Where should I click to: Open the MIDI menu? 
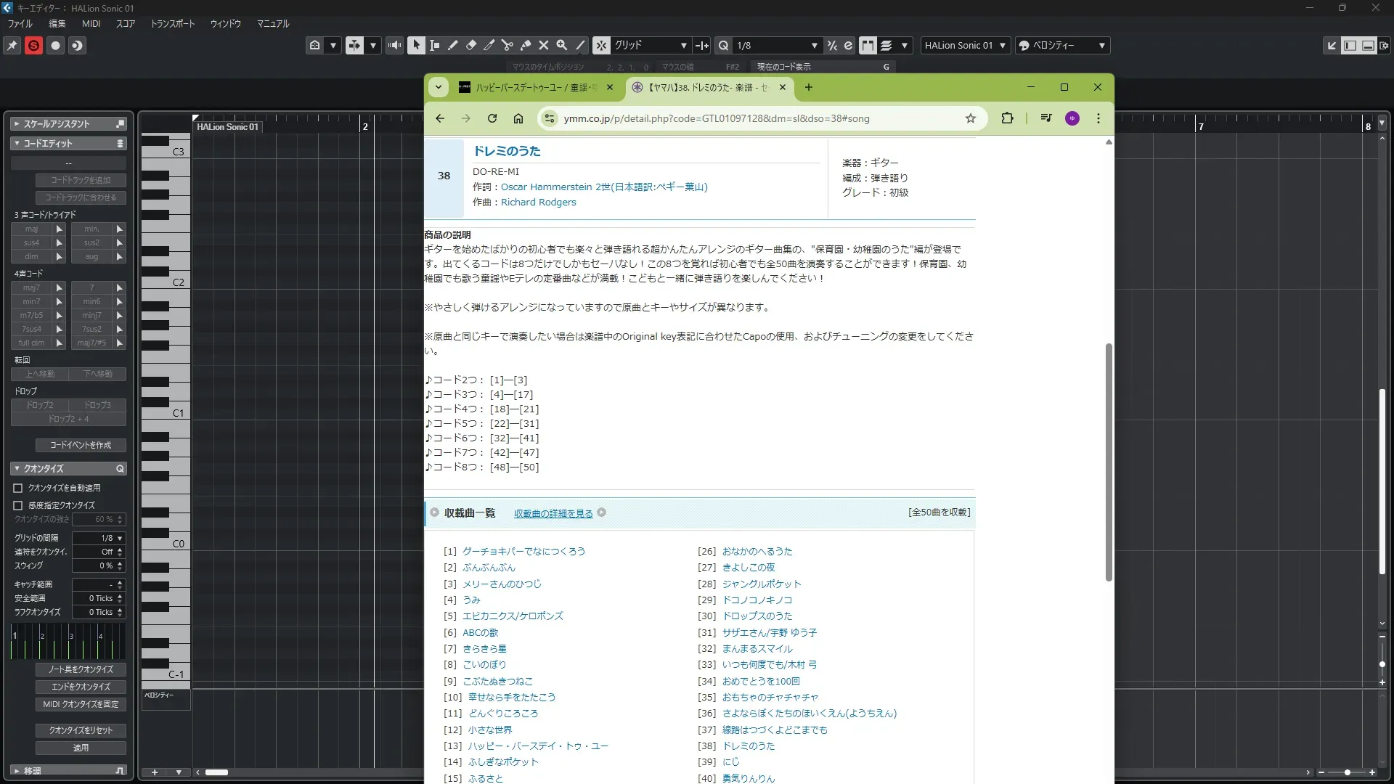tap(91, 23)
